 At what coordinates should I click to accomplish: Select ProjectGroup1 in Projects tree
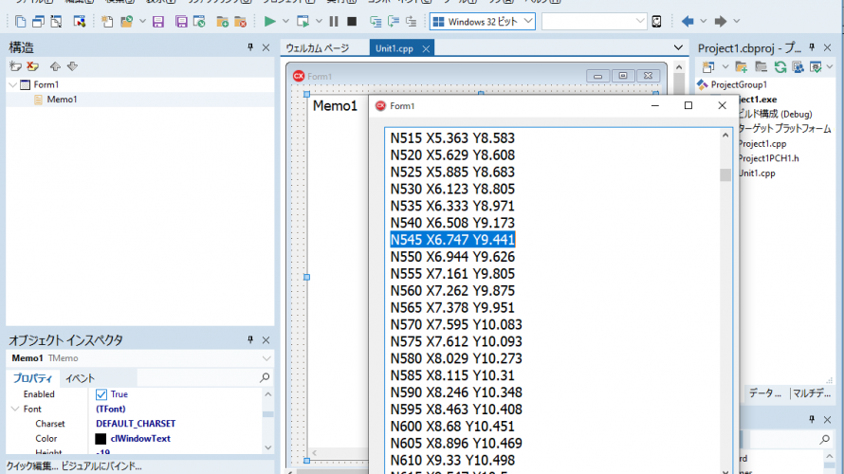click(739, 85)
